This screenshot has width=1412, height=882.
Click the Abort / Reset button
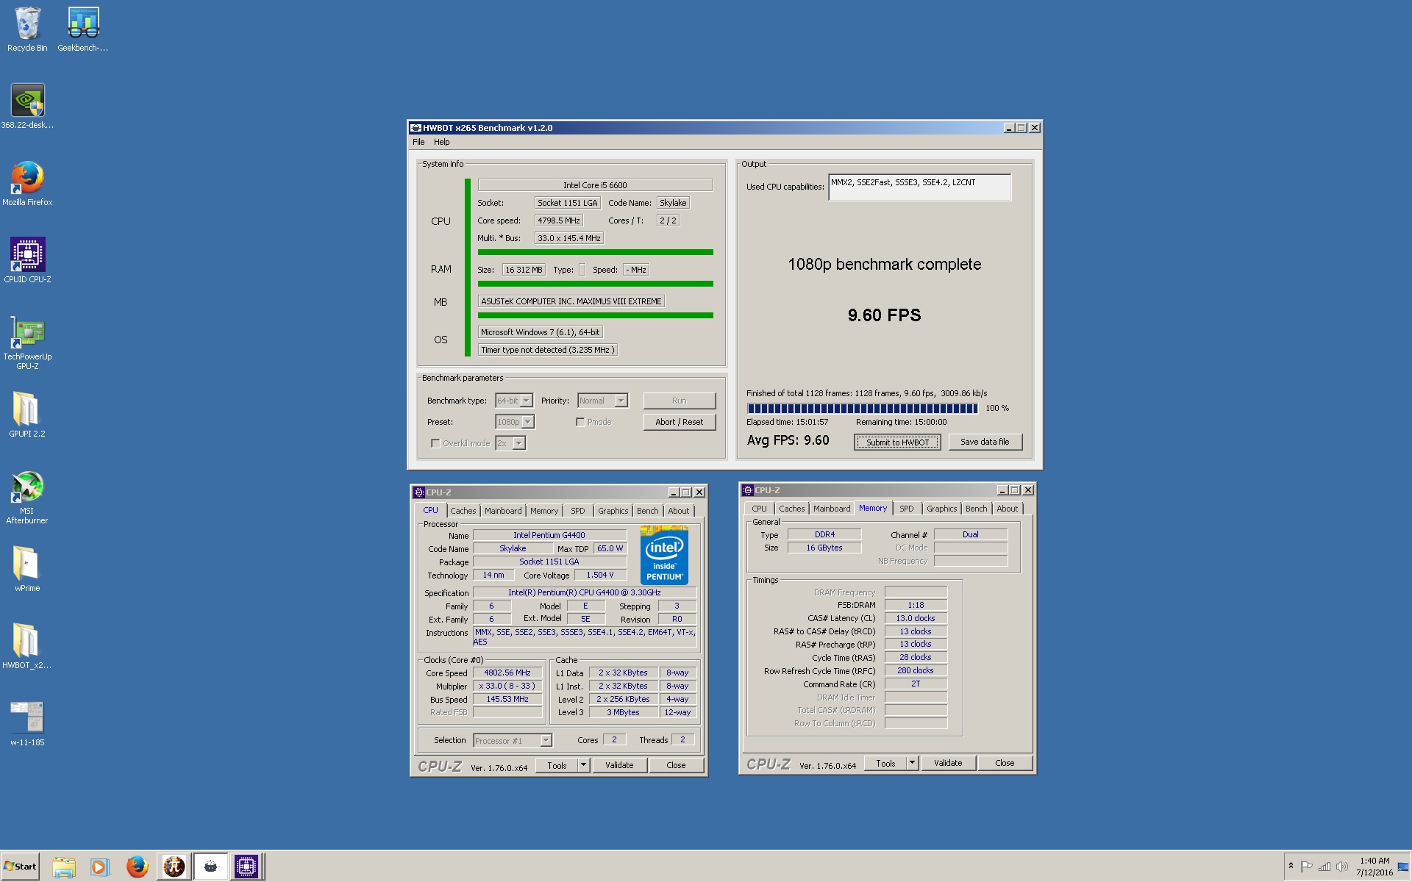679,422
